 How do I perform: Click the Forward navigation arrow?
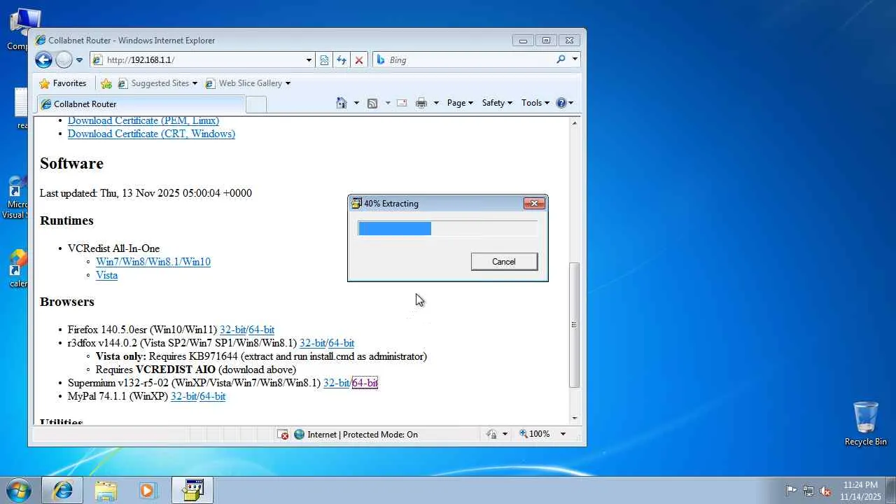64,60
